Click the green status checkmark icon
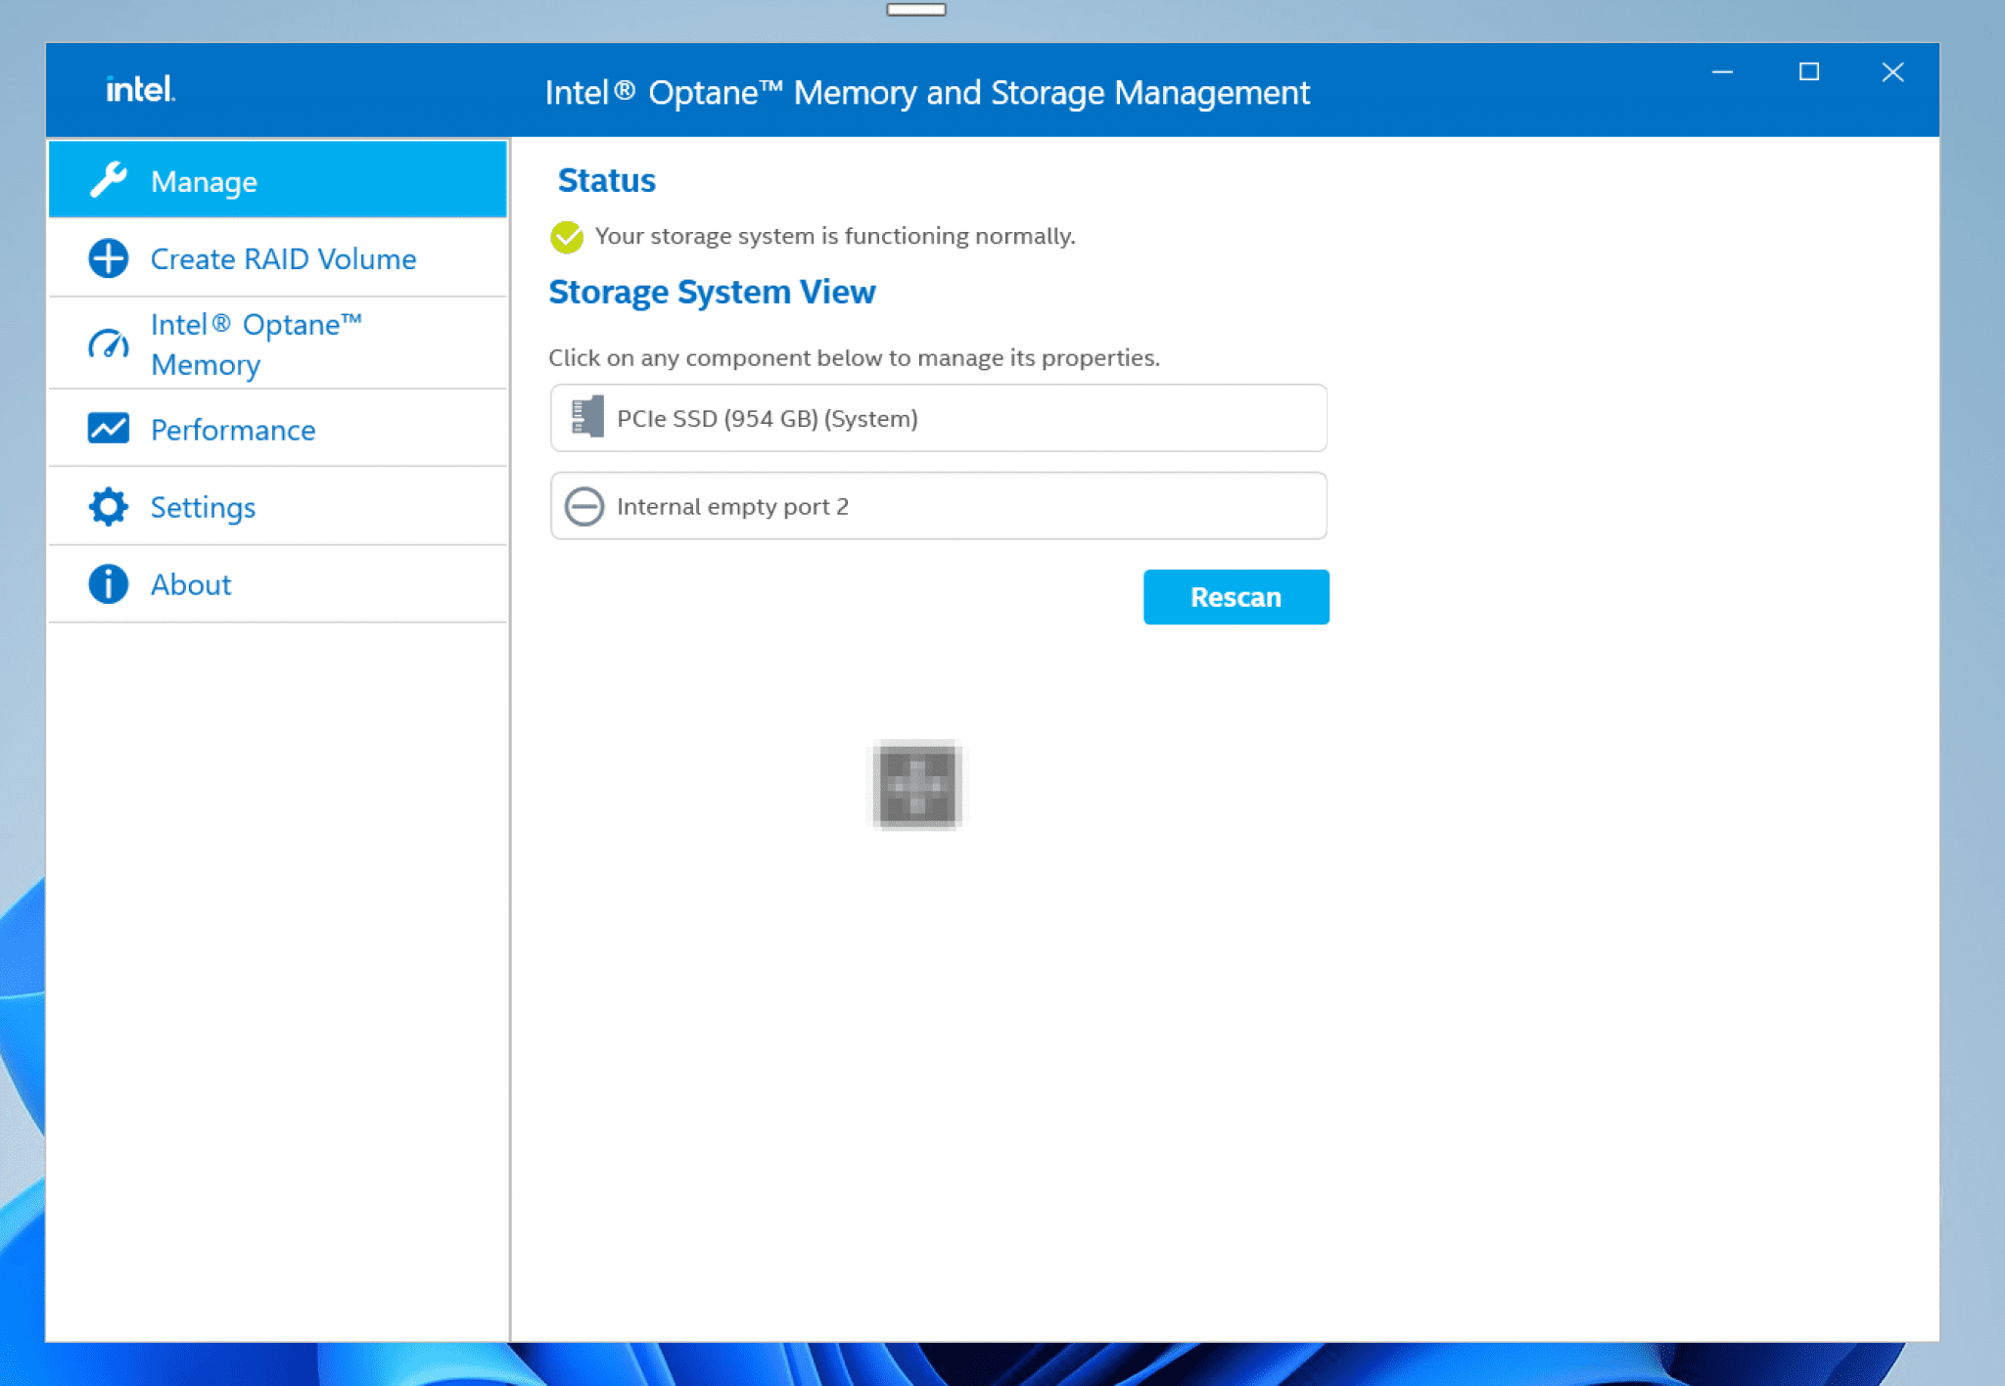The image size is (2005, 1386). click(567, 237)
